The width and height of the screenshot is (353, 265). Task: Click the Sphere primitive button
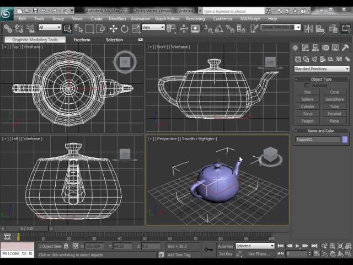point(308,99)
